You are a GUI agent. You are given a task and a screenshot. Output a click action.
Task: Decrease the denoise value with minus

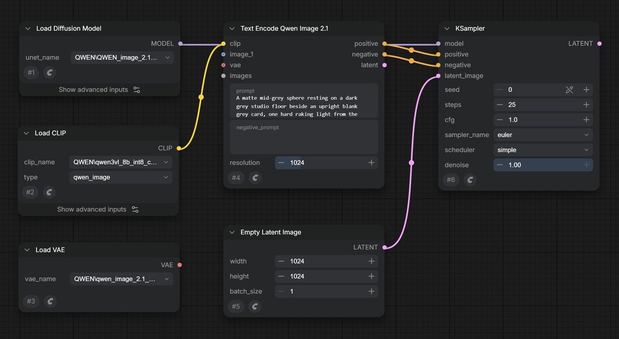pyautogui.click(x=500, y=165)
